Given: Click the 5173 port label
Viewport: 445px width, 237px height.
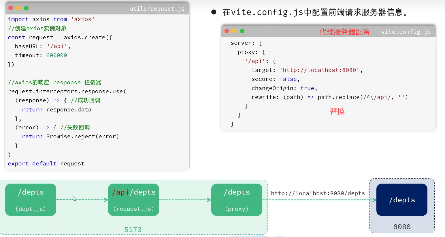Looking at the screenshot, I should pos(133,230).
